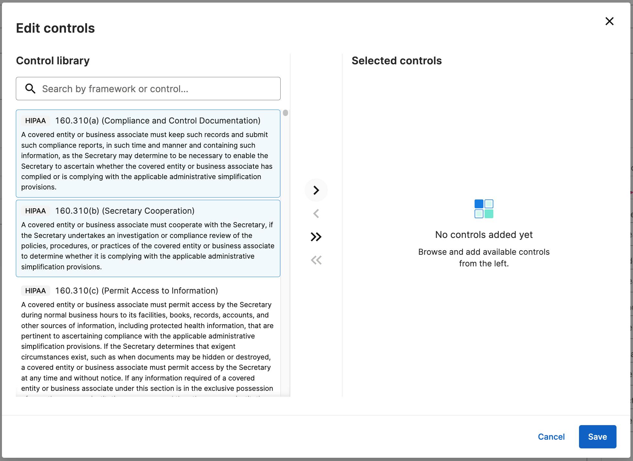The width and height of the screenshot is (633, 461).
Task: Click the HIPAA tag on 160.310(b)
Action: coord(36,211)
